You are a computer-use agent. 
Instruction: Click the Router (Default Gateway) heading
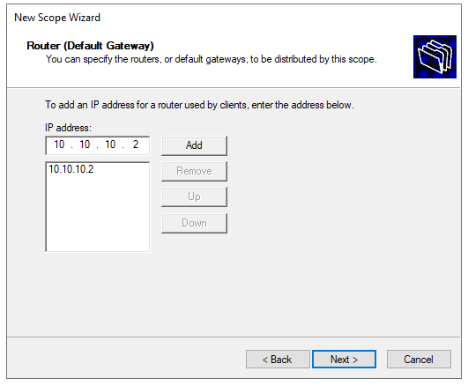(90, 46)
